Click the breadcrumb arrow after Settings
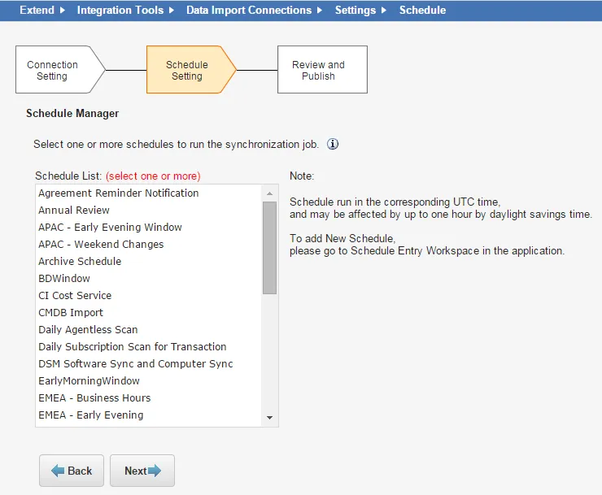This screenshot has width=602, height=495. [383, 10]
